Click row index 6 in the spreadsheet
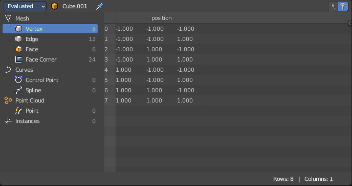 tap(106, 90)
